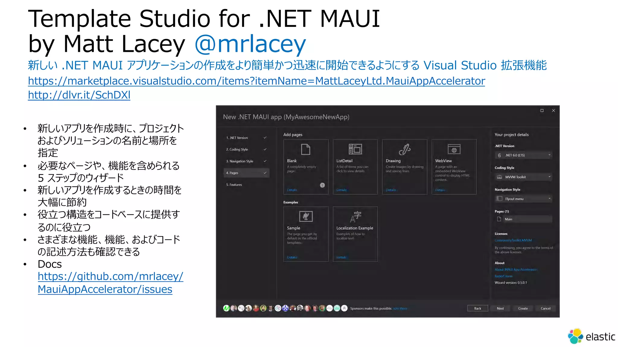Screen dimensions: 618x347
Task: Click the Back button
Action: (x=478, y=308)
